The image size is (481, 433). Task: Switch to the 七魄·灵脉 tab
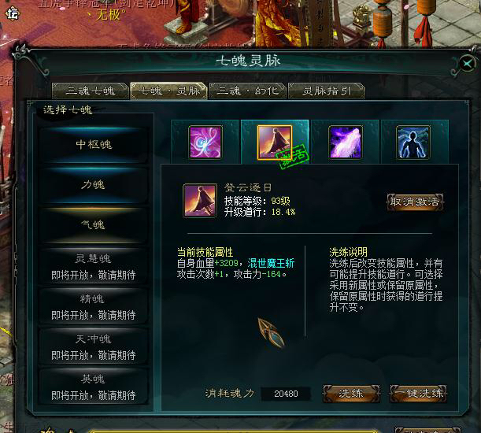[x=168, y=91]
